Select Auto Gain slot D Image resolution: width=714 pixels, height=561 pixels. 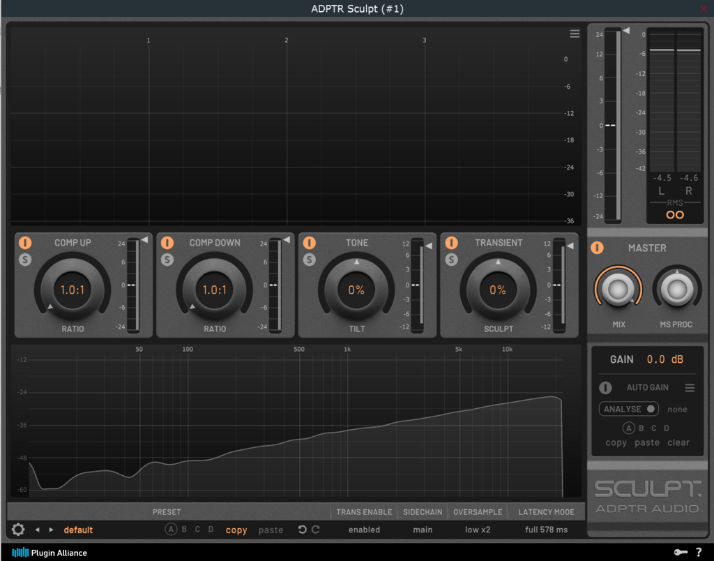click(666, 428)
